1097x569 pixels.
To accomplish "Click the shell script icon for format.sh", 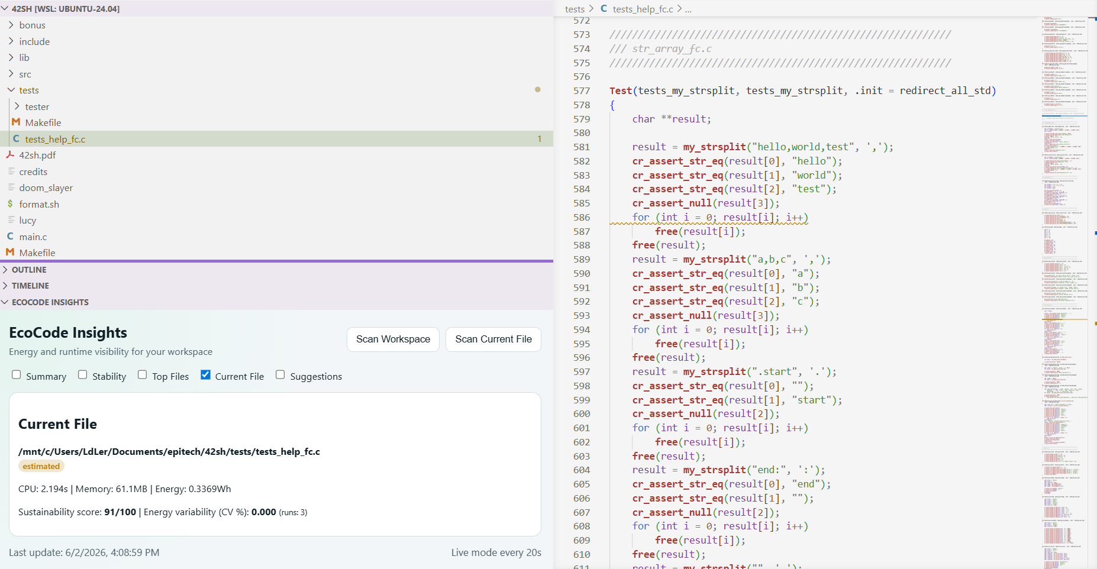I will 10,203.
